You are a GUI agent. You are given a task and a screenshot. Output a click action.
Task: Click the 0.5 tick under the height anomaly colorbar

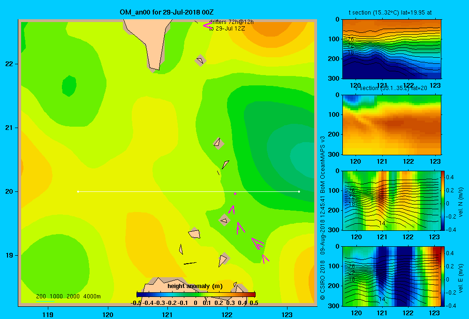pos(254,303)
